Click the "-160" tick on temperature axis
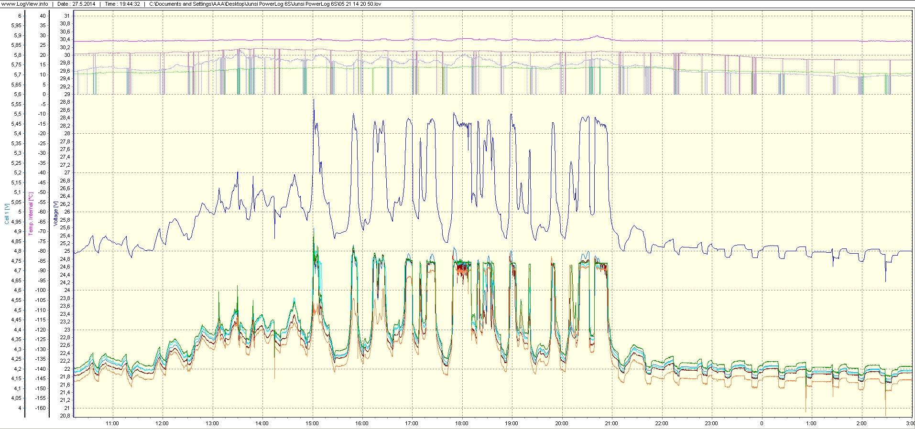Image resolution: width=915 pixels, height=429 pixels. pos(41,408)
